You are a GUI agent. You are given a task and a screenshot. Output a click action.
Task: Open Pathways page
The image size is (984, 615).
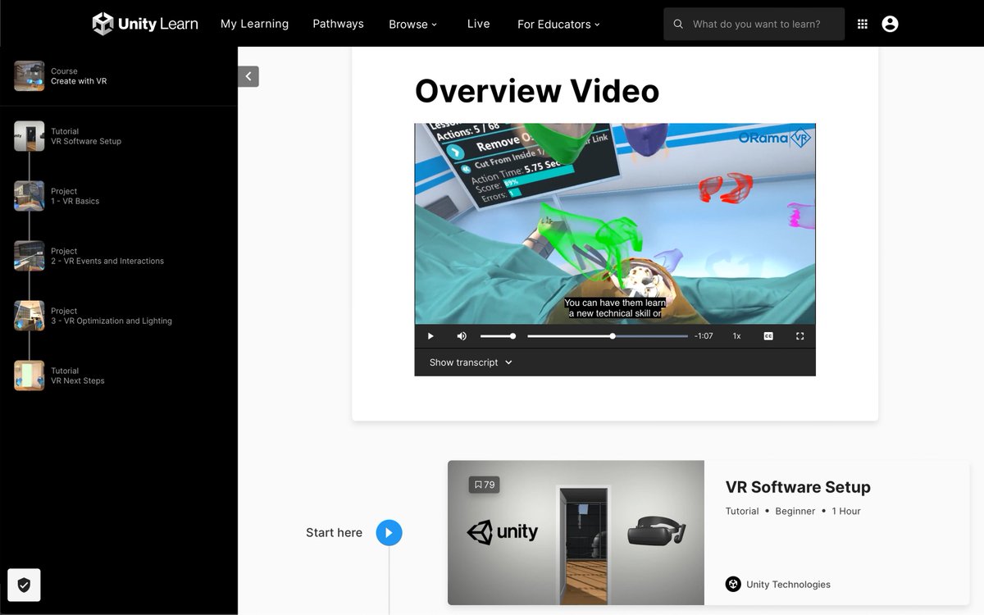[x=338, y=24]
